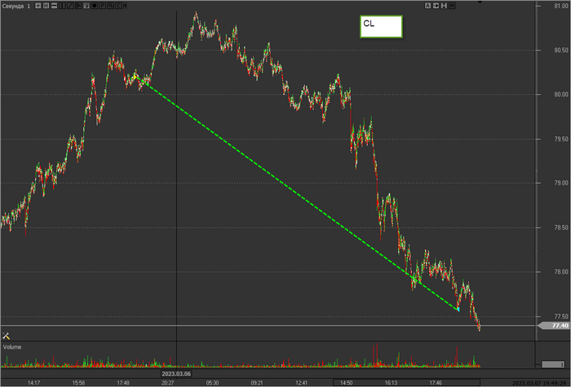The height and width of the screenshot is (387, 571).
Task: Open the crossed tools icon above Volume
Action: 6,336
